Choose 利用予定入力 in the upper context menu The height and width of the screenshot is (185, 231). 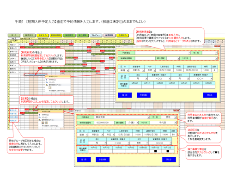(x=58, y=76)
